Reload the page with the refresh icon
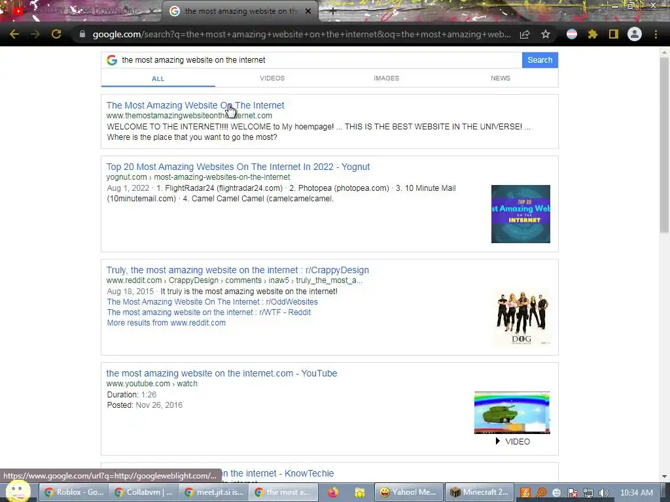Viewport: 670px width, 502px height. (x=56, y=34)
